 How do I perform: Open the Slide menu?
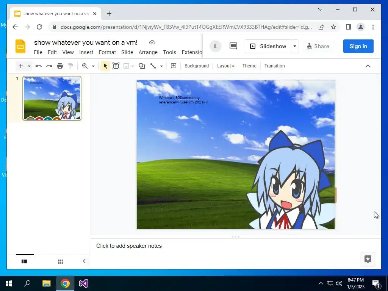click(127, 52)
